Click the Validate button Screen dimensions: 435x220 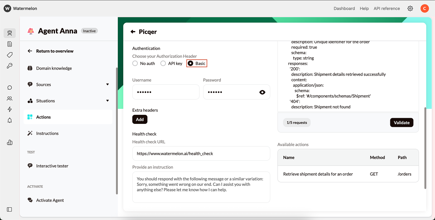point(401,122)
